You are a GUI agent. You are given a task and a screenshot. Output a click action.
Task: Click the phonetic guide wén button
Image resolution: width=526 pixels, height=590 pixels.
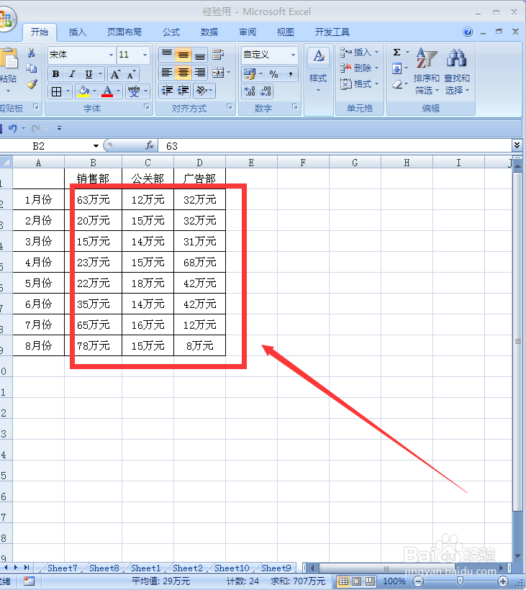134,91
